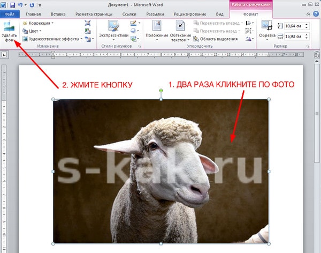Click the Picture Effects icon
Screen dimensions: 321x253
133,31
